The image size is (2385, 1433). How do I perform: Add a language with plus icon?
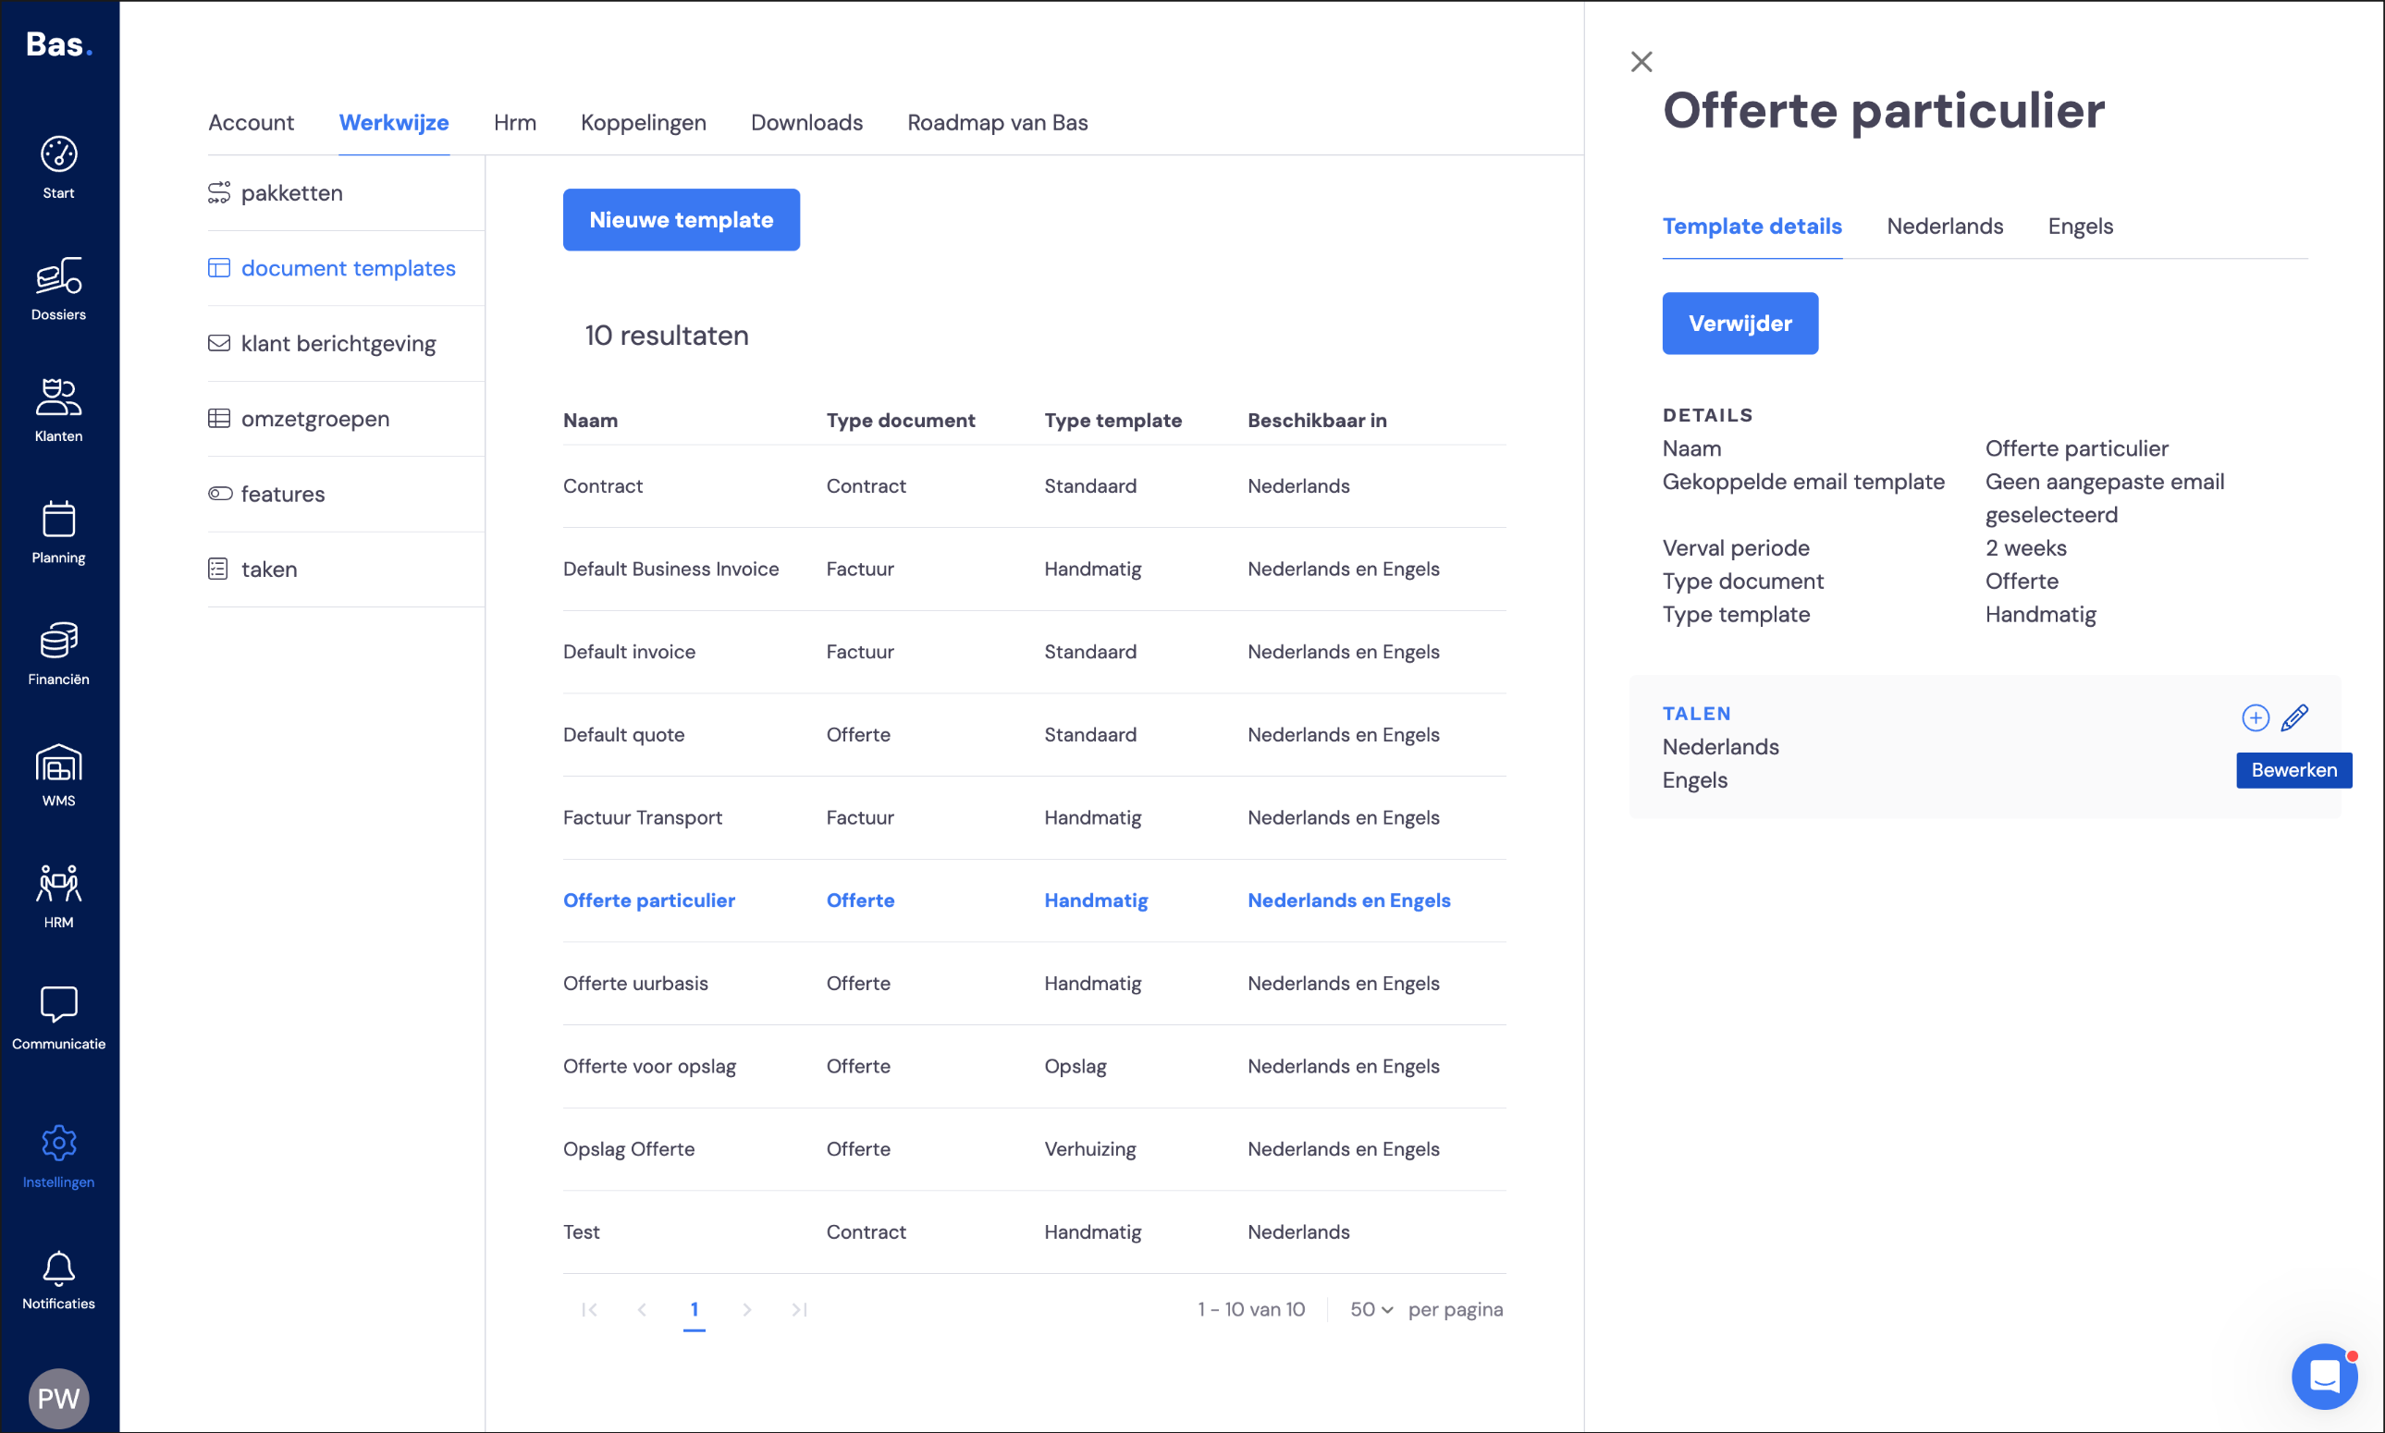click(2255, 717)
